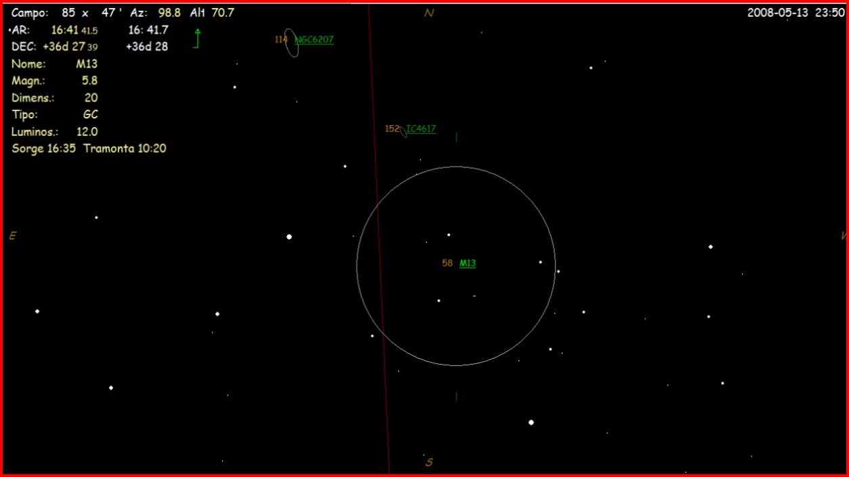Viewport: 849px width, 477px height.
Task: Click the Luminos. value 12.0
Action: (x=87, y=132)
